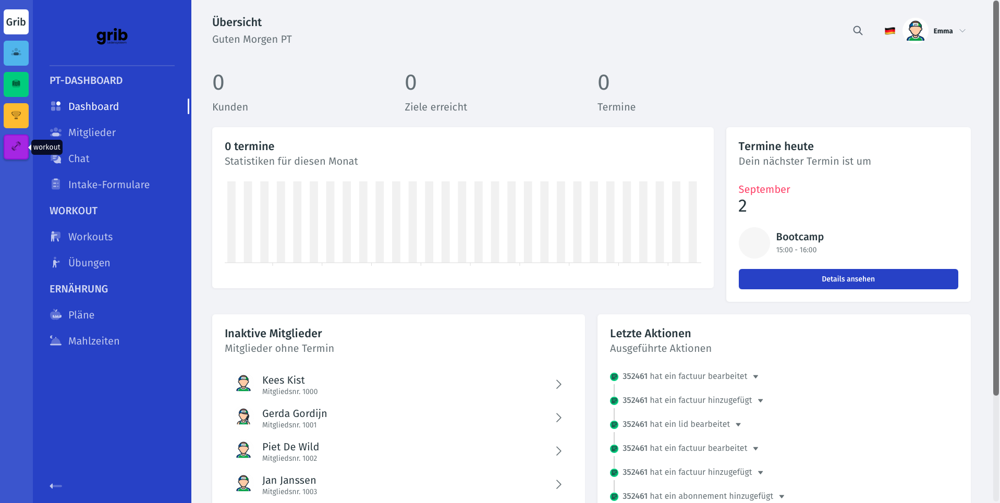Open Kees Kist member chevron
This screenshot has height=503, width=1000.
point(558,384)
